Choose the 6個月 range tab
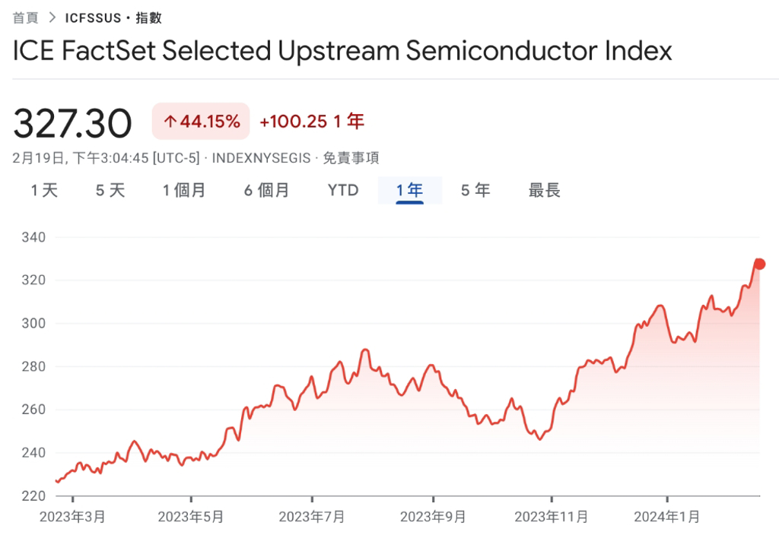779x554 pixels. [266, 190]
